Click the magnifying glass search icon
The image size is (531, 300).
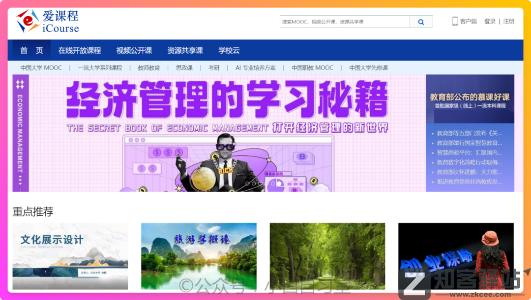pyautogui.click(x=420, y=22)
